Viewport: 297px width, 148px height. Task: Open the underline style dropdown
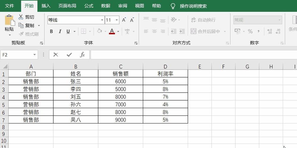point(74,31)
